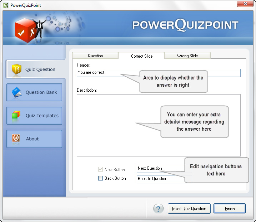
Task: Click the Quiz Templates stacked squares icon
Action: click(16, 116)
